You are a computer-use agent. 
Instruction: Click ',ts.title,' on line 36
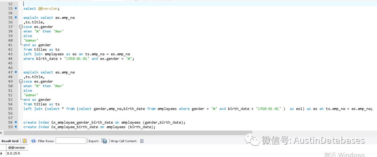coord(34,22)
